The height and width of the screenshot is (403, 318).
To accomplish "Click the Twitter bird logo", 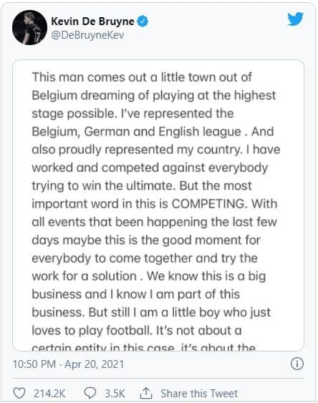I will tap(295, 19).
